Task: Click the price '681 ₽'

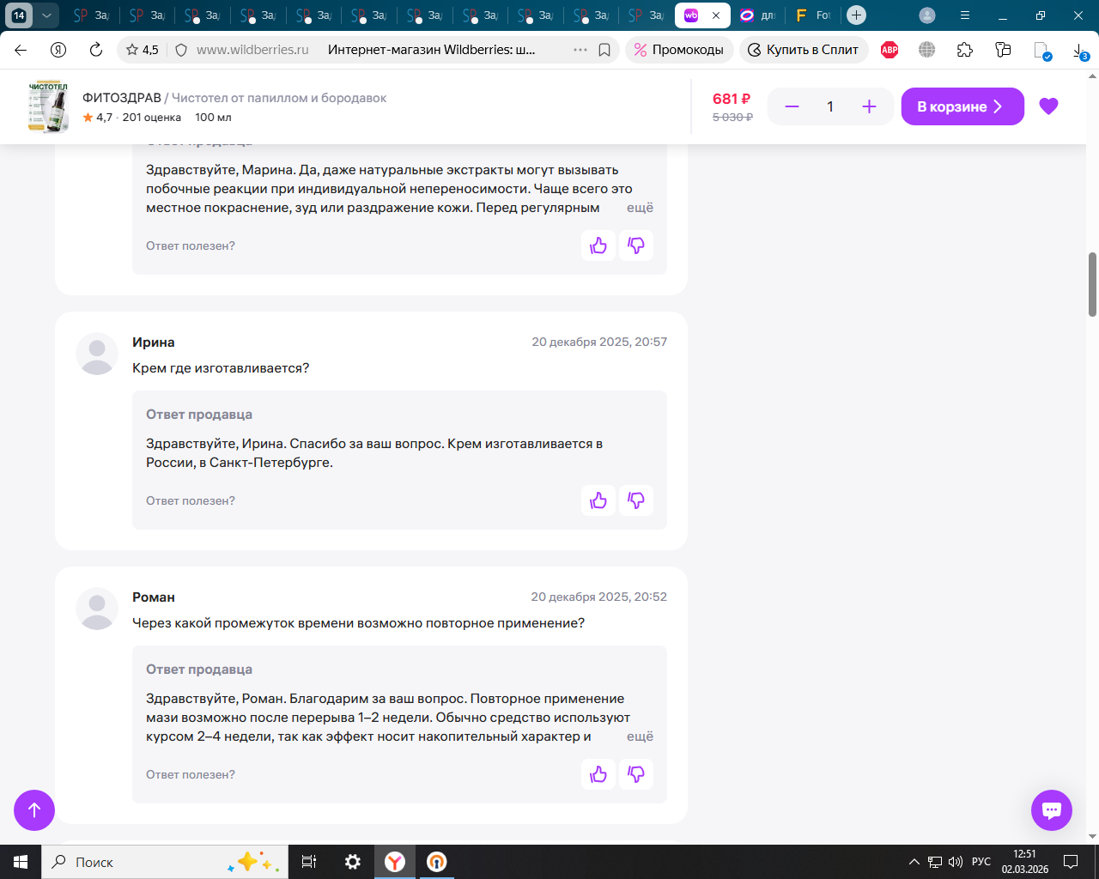Action: click(x=732, y=99)
